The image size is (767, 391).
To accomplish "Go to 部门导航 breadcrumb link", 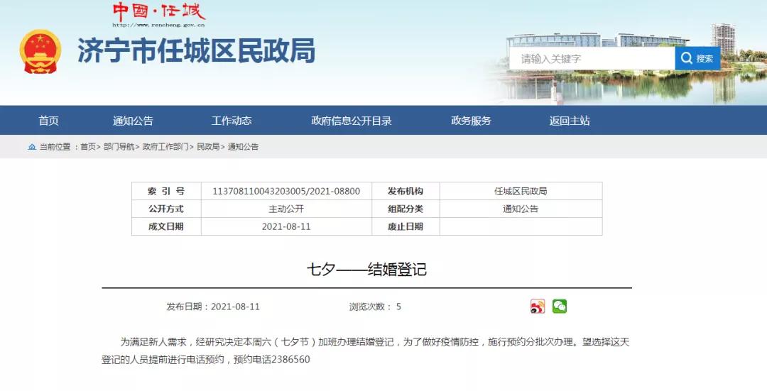I will click(x=119, y=147).
